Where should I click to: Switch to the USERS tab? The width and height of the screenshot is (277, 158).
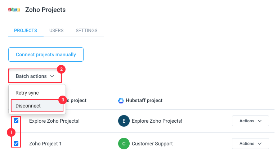(56, 31)
